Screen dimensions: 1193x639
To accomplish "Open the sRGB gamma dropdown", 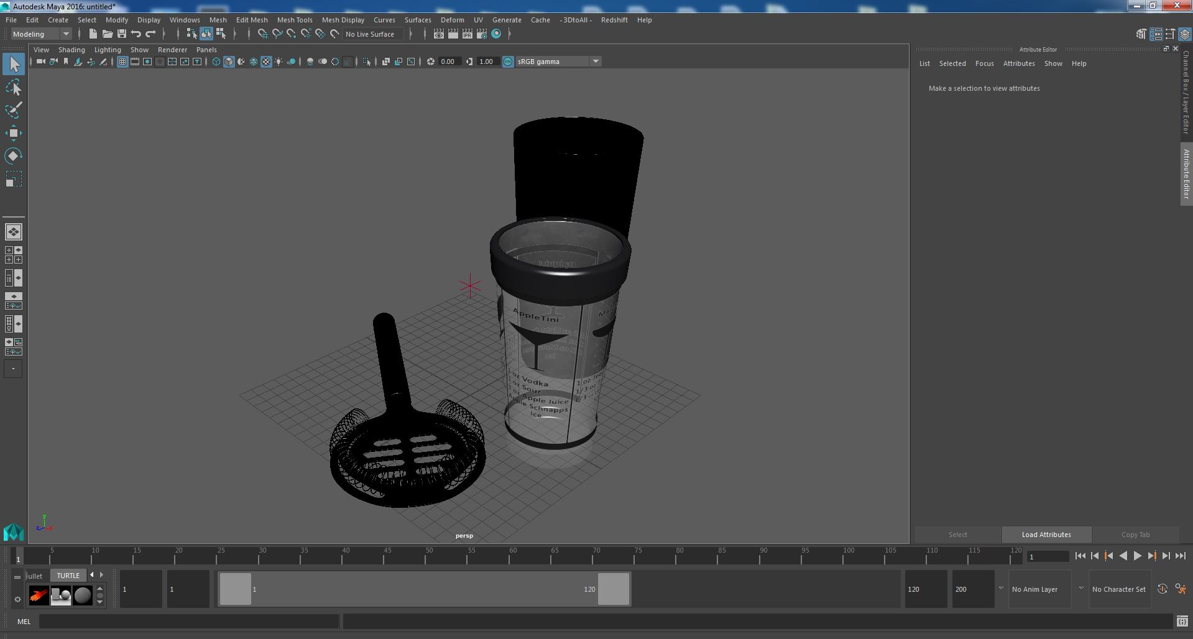I will tap(558, 62).
